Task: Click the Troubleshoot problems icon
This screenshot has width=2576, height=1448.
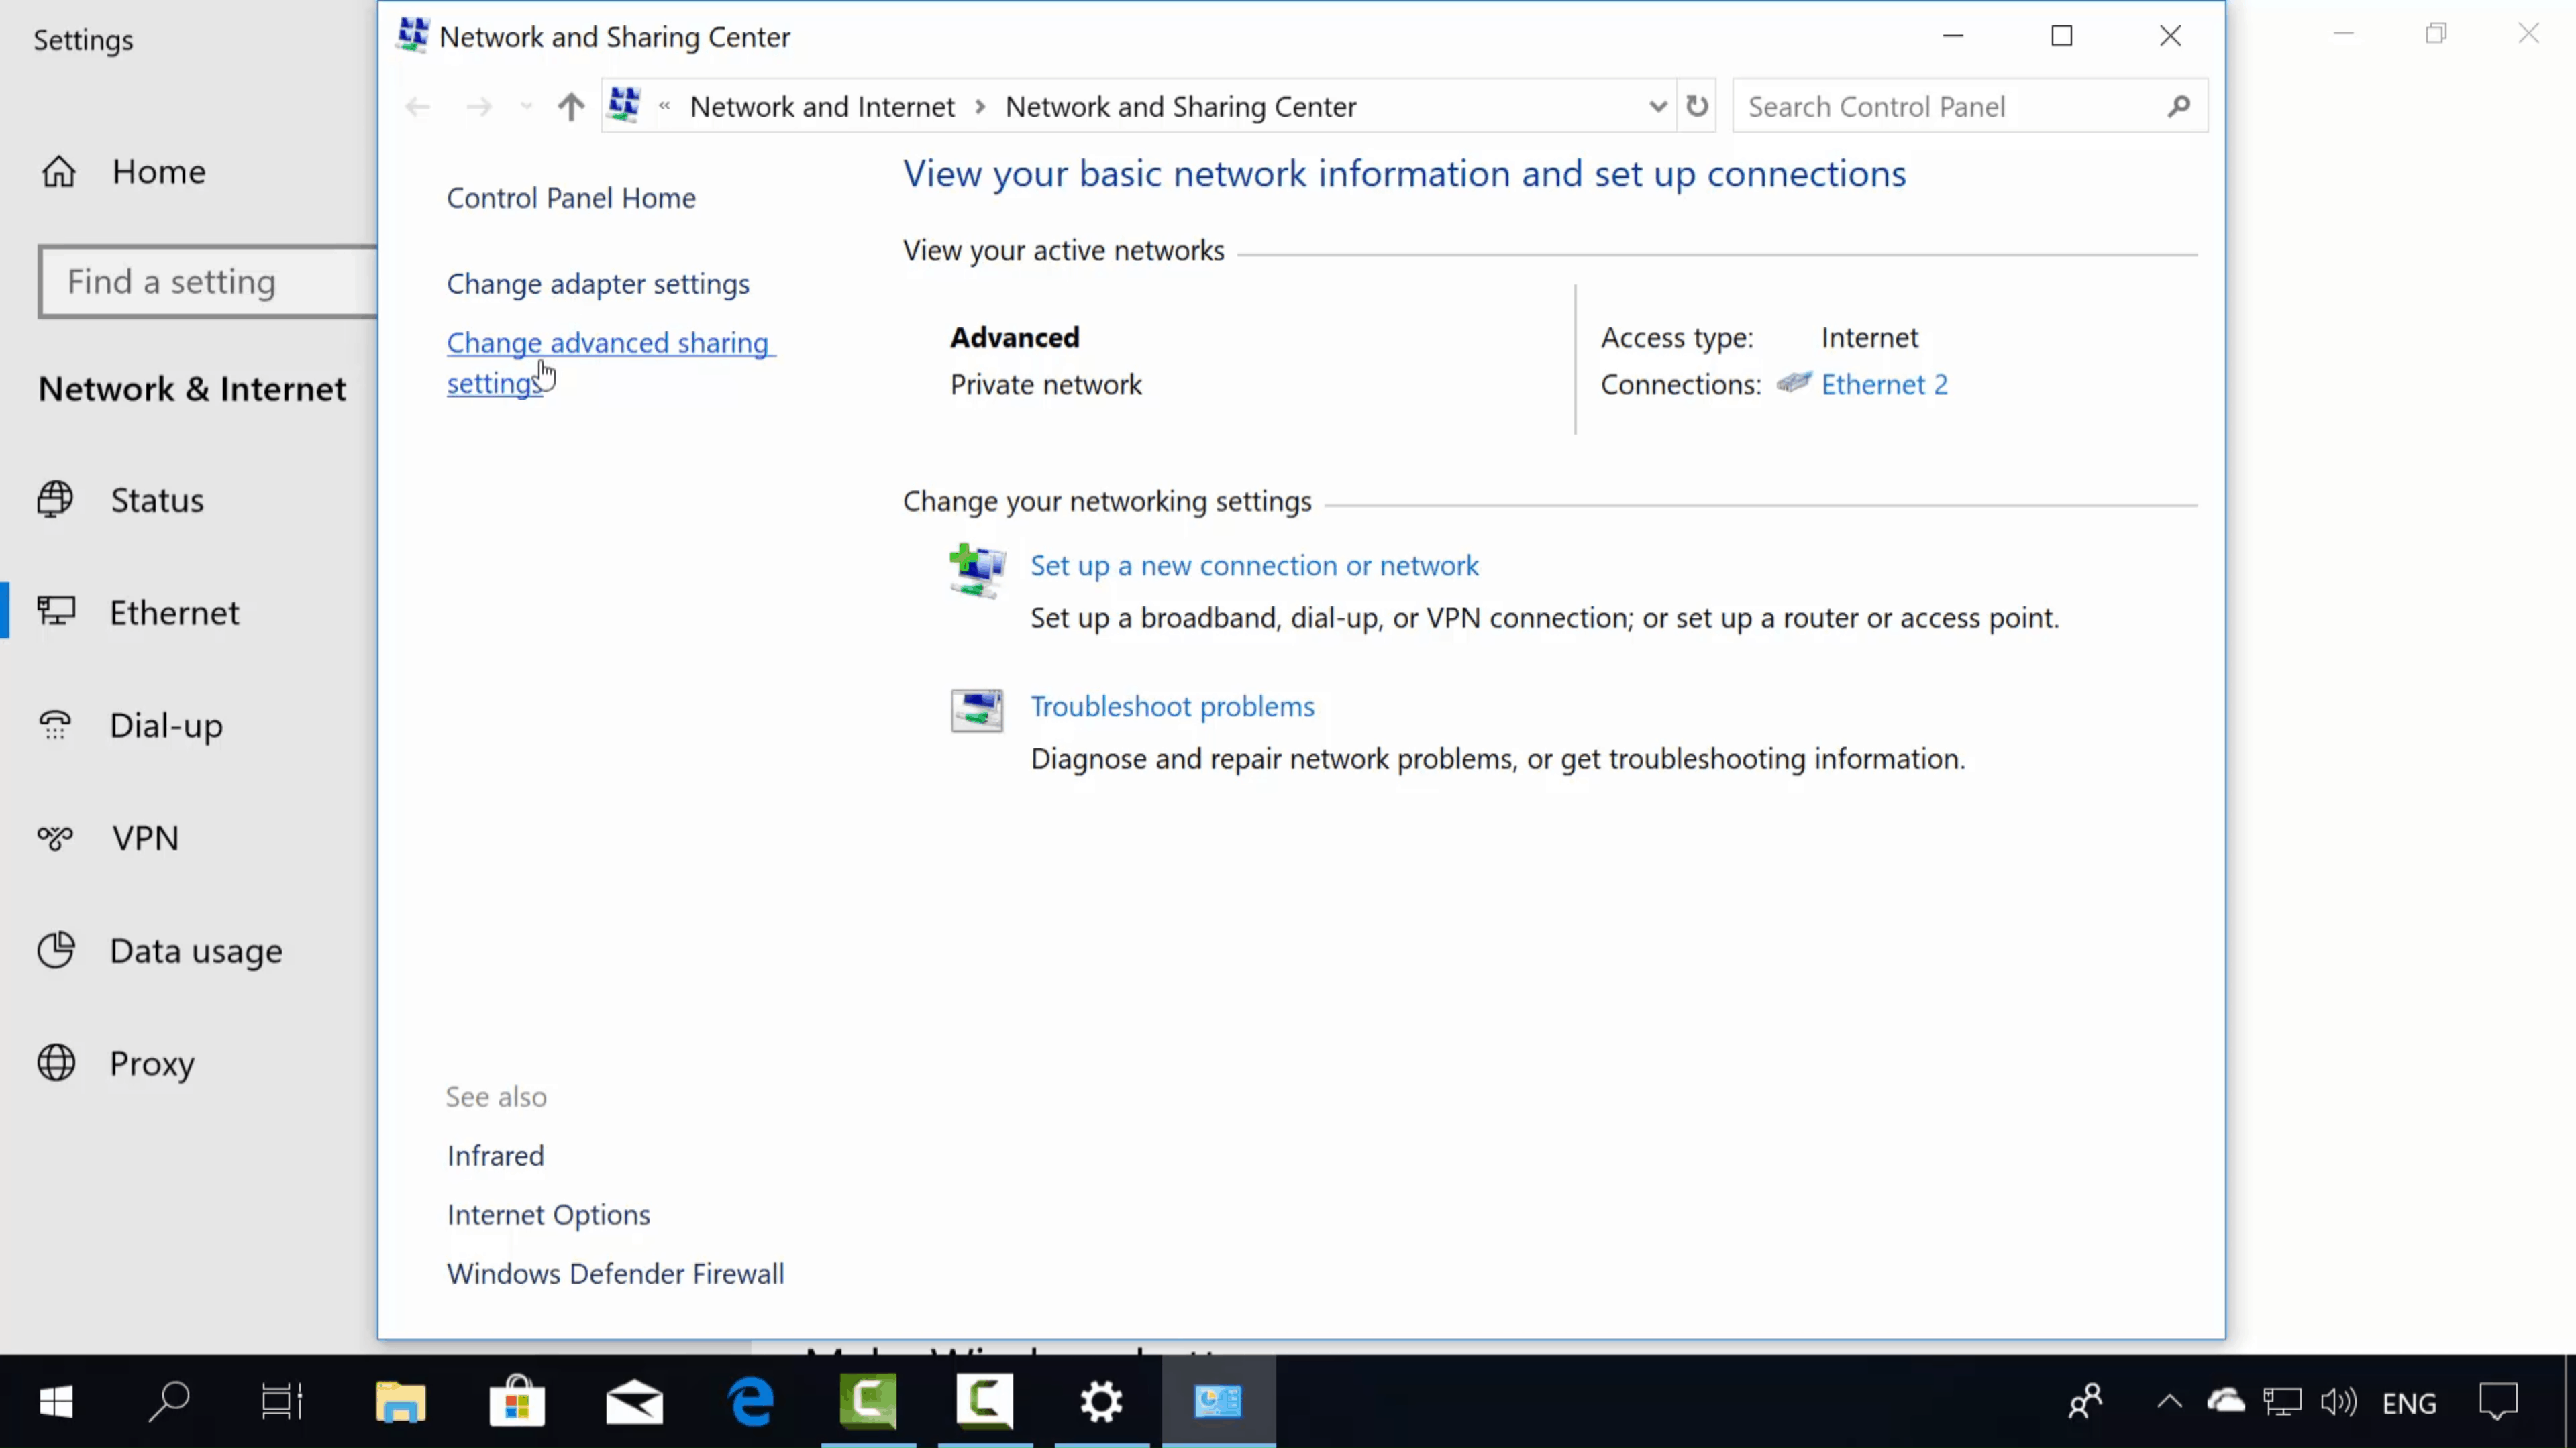Action: click(x=977, y=710)
